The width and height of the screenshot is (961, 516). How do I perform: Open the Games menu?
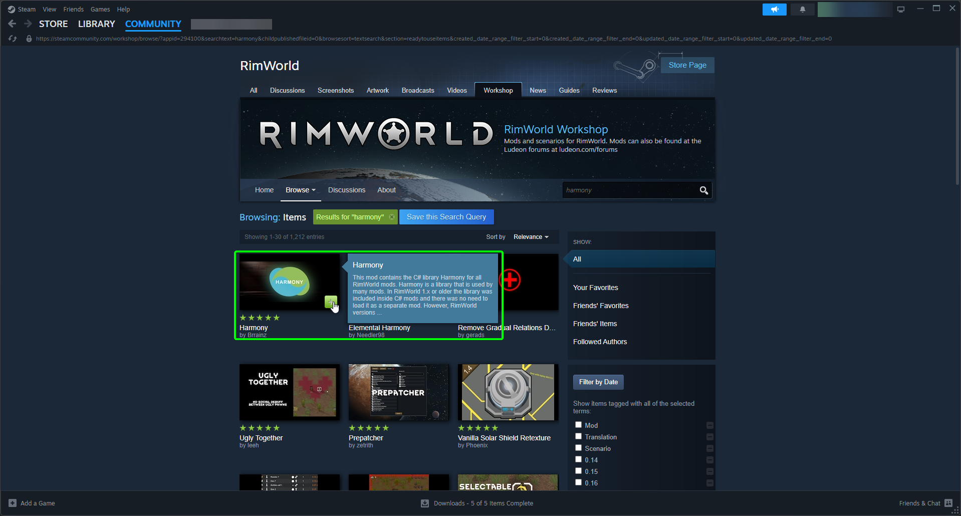click(100, 9)
